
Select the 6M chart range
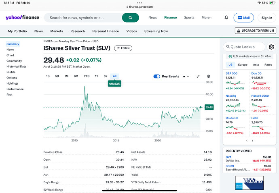[76, 76]
